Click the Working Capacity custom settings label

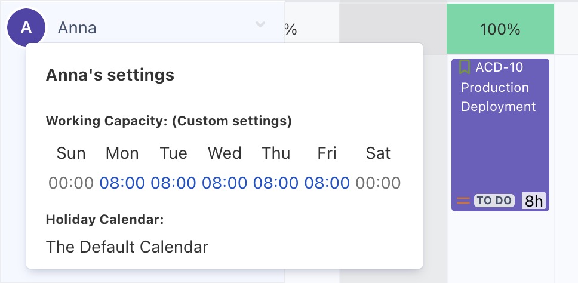click(x=168, y=121)
